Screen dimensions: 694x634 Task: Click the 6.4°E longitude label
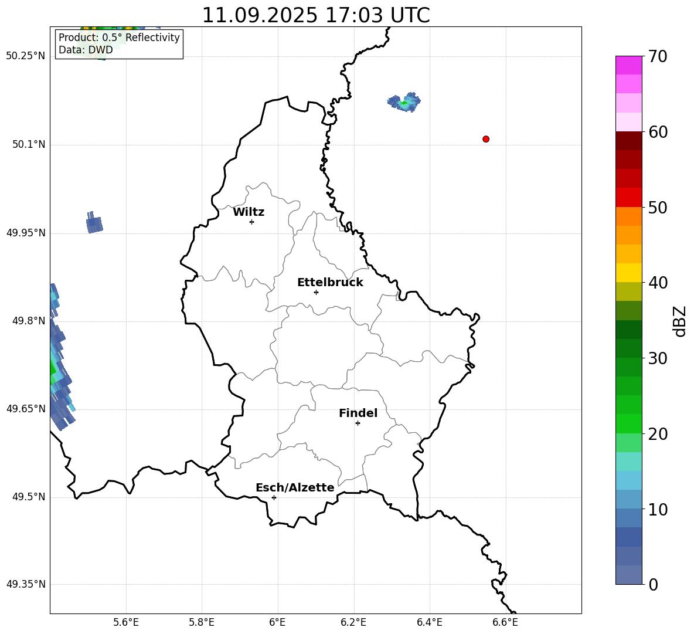pos(429,622)
